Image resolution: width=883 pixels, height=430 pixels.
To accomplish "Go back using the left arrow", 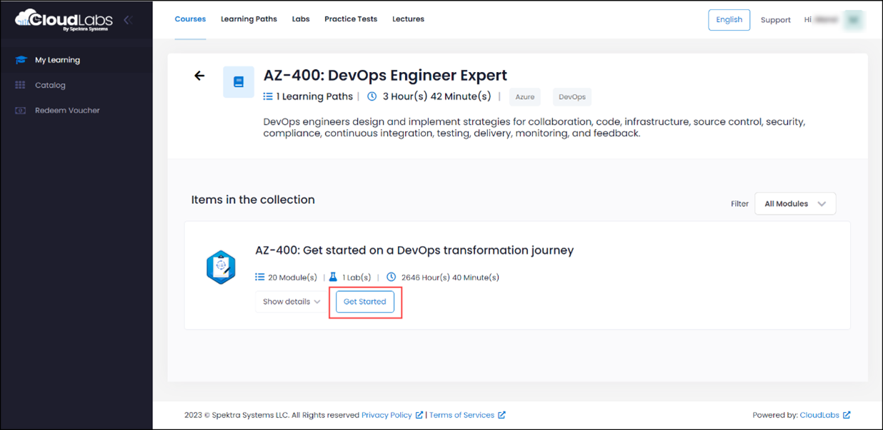I will click(199, 76).
